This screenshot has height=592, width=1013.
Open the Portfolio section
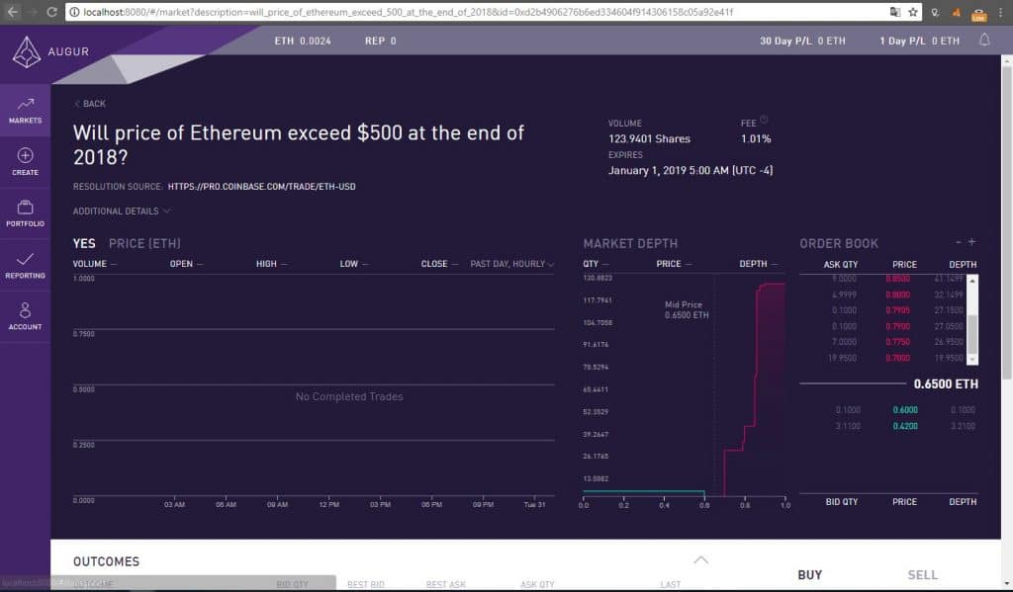25,213
